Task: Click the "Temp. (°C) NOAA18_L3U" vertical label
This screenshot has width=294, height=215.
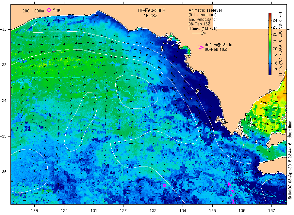Action: point(280,53)
